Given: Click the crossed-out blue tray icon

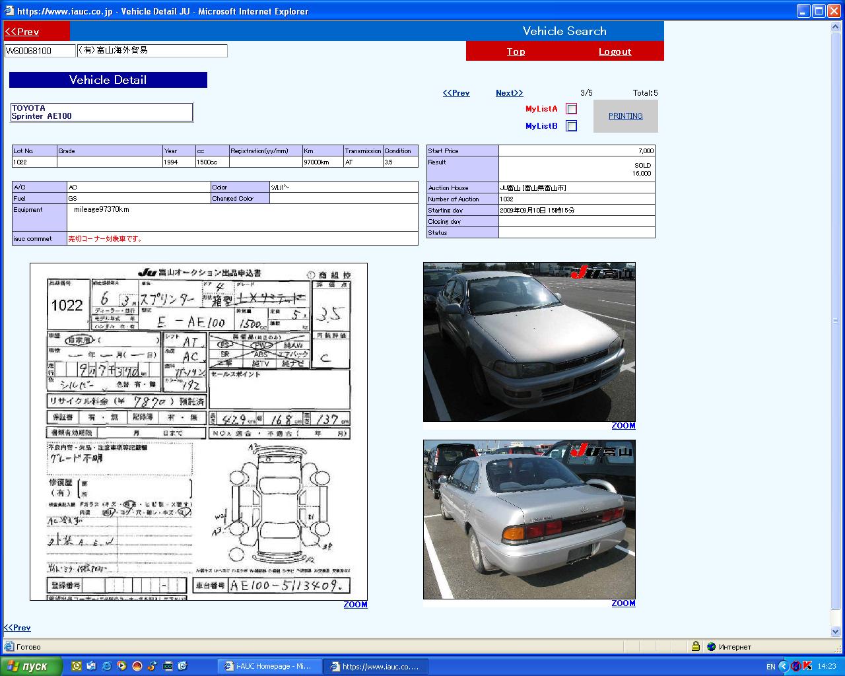Looking at the screenshot, I should 796,666.
